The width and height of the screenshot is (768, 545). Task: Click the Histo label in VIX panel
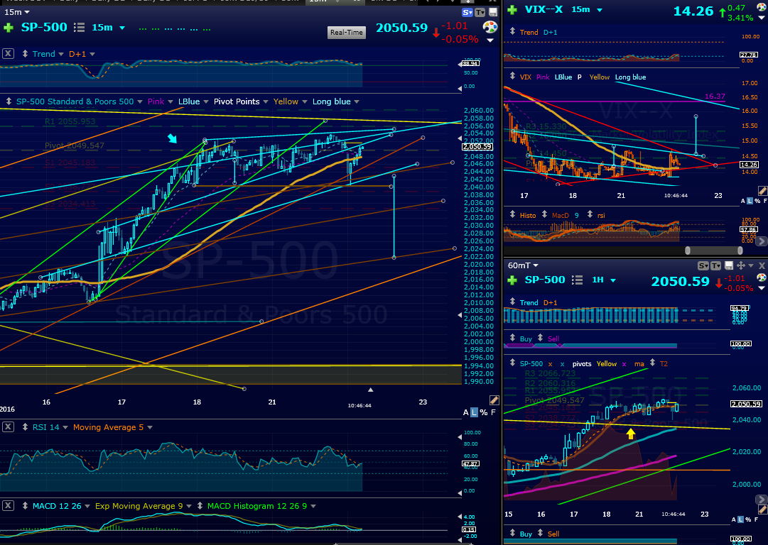tap(528, 215)
